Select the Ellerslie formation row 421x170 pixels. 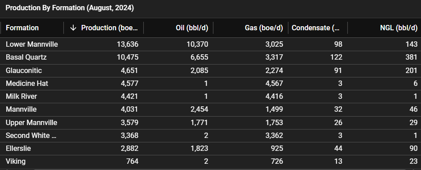click(x=211, y=149)
